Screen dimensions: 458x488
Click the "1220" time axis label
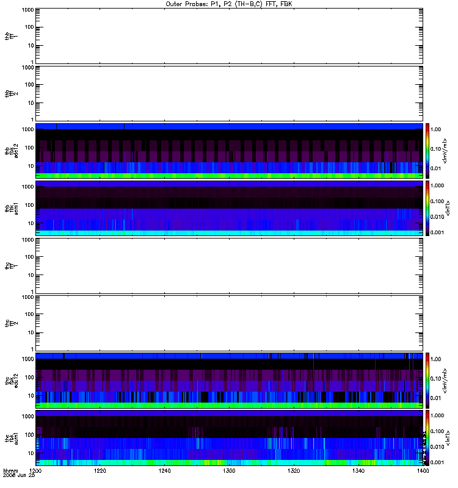[x=100, y=471]
